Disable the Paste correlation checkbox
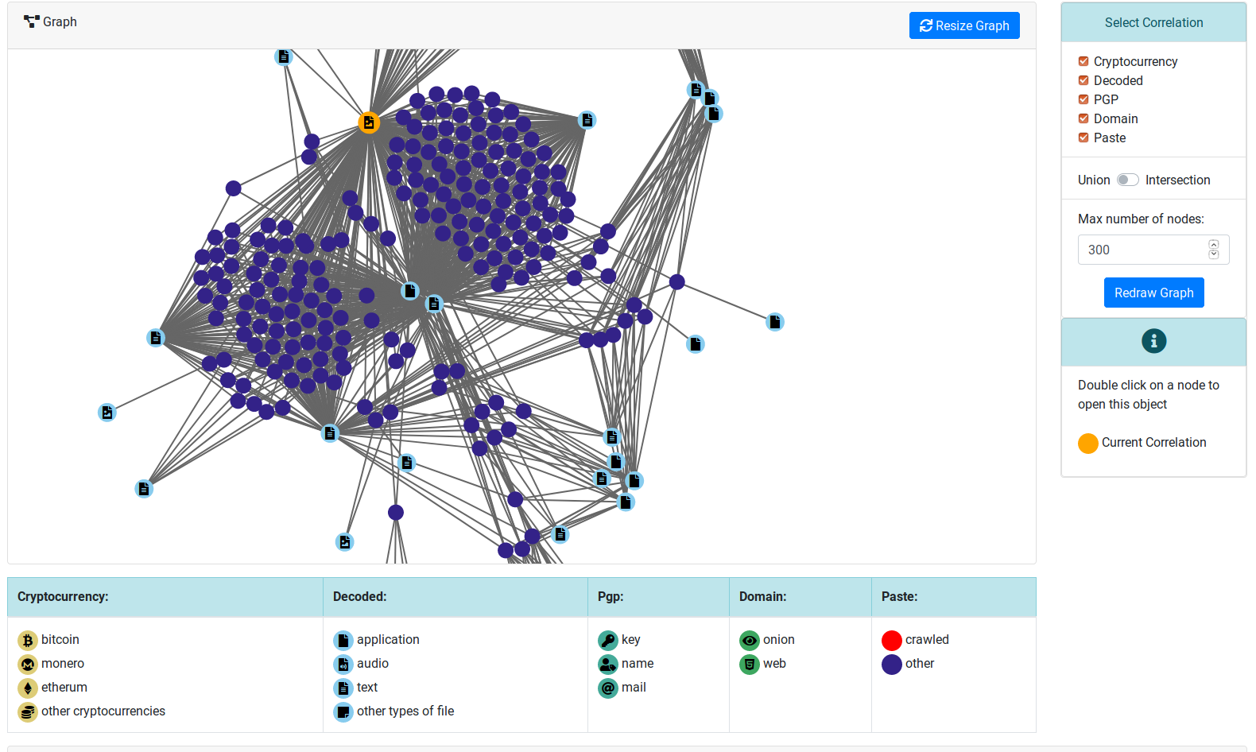 pos(1083,138)
